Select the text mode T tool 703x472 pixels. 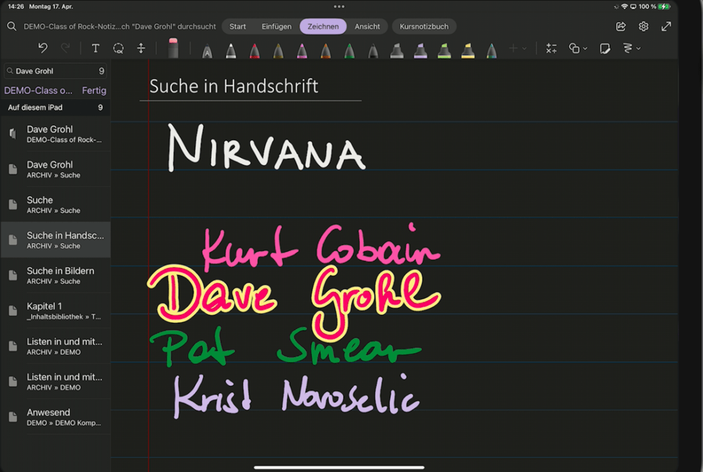point(95,49)
